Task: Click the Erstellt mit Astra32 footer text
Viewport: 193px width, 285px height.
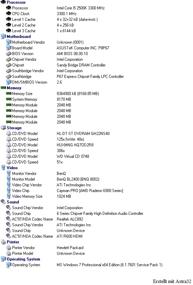Action: coord(172,281)
